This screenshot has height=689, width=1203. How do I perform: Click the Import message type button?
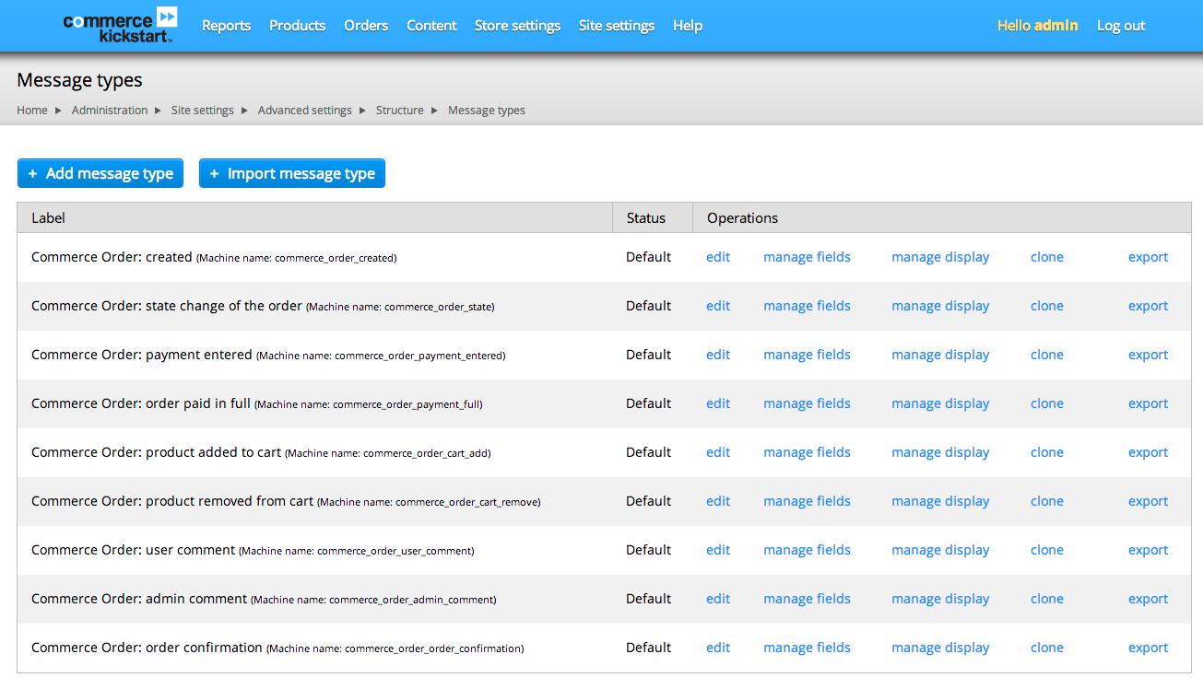click(x=292, y=173)
